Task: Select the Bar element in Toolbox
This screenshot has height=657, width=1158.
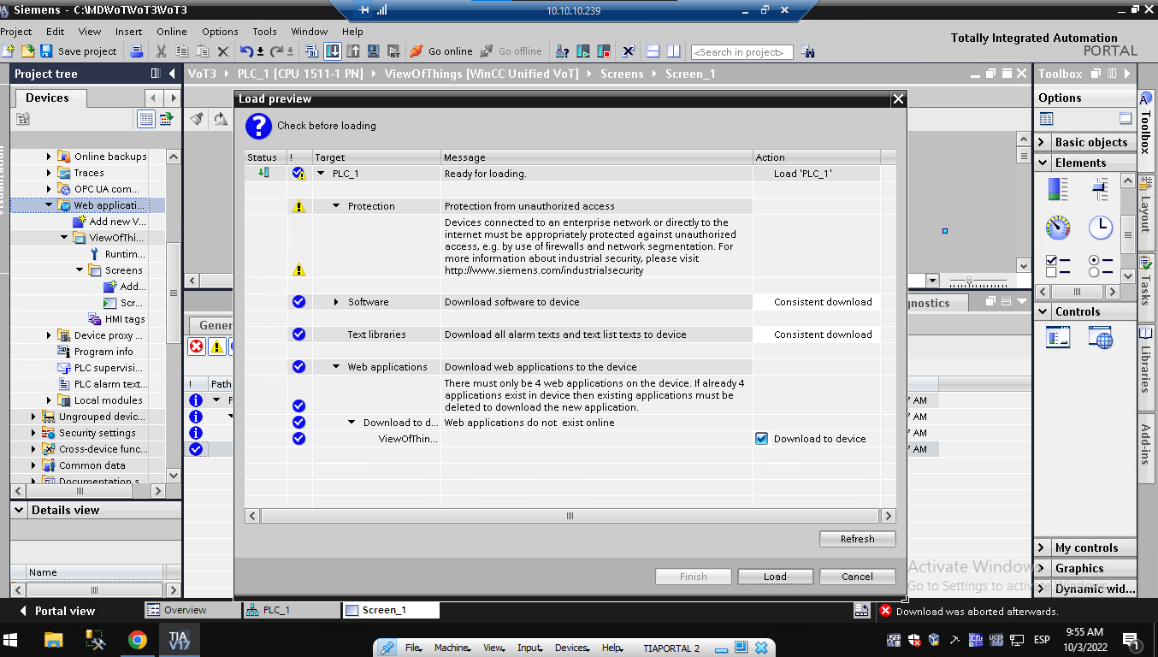Action: coord(1058,188)
